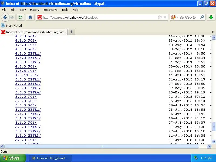
Task: Open the Windows Start button
Action: tap(13, 158)
